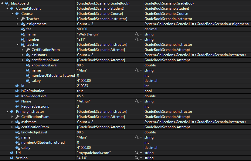
Task: Click wrench icon of CertificationExam under PrimaryInstructor
Action: coord(17,117)
